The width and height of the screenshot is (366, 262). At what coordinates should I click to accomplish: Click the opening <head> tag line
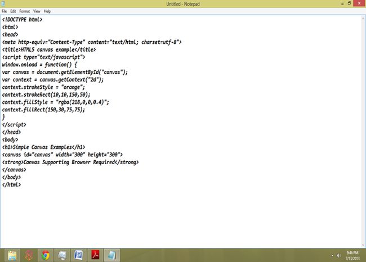[10, 34]
